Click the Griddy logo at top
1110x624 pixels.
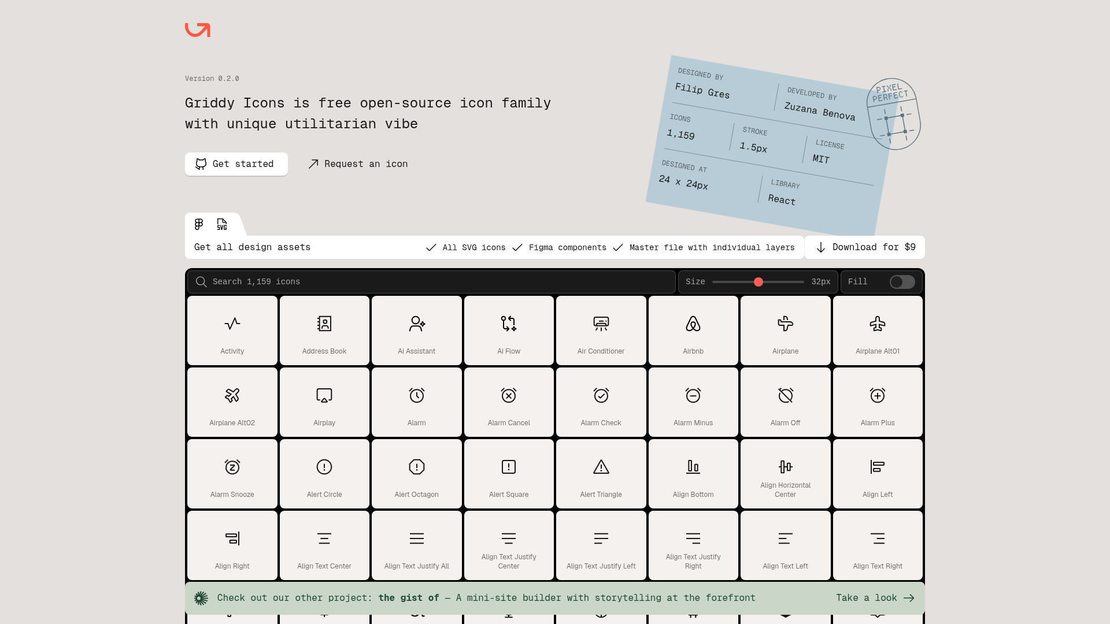click(198, 30)
